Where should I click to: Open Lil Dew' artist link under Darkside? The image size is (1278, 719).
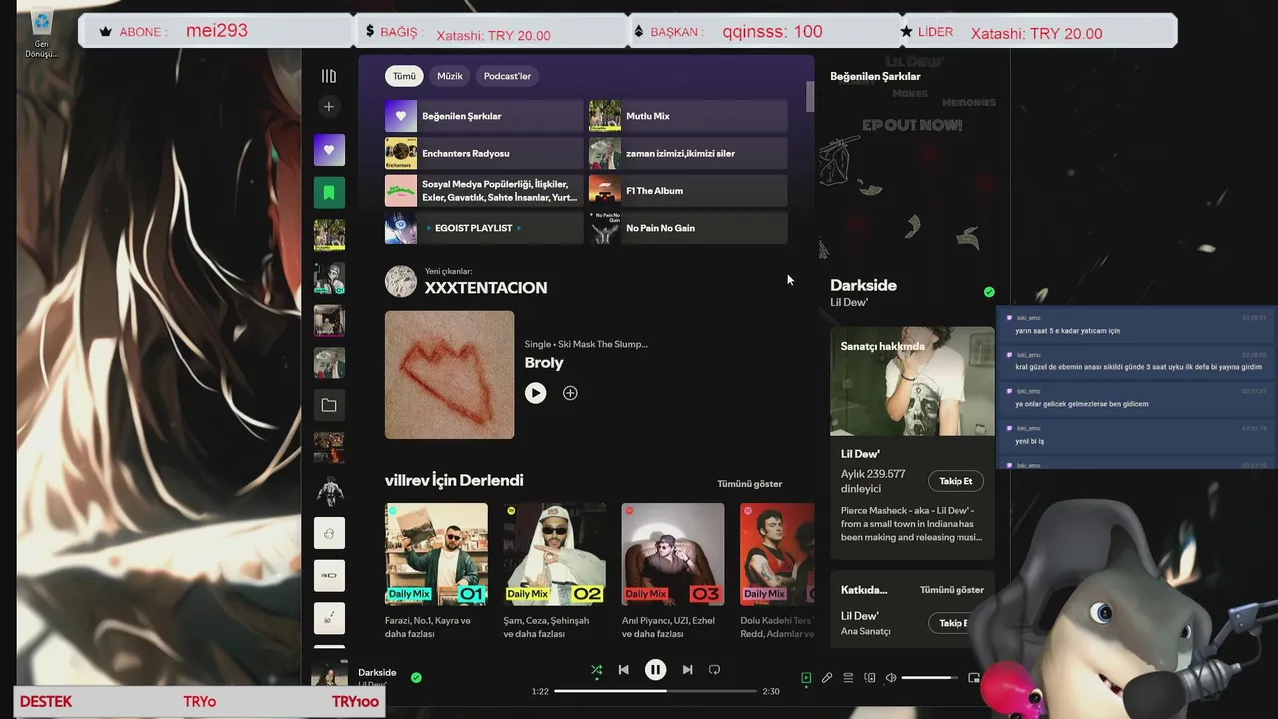pos(849,302)
